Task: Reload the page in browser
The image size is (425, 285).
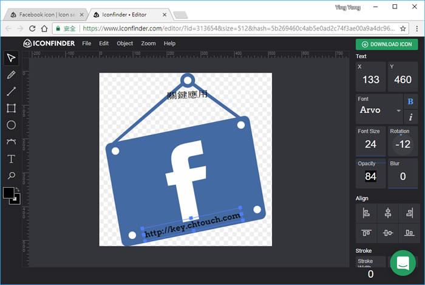Action: [x=32, y=29]
